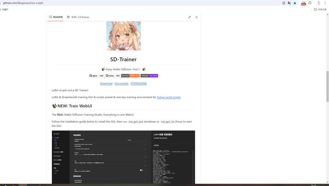329x186 pixels.
Task: Click the GitHub Stars badge
Action: click(x=93, y=76)
